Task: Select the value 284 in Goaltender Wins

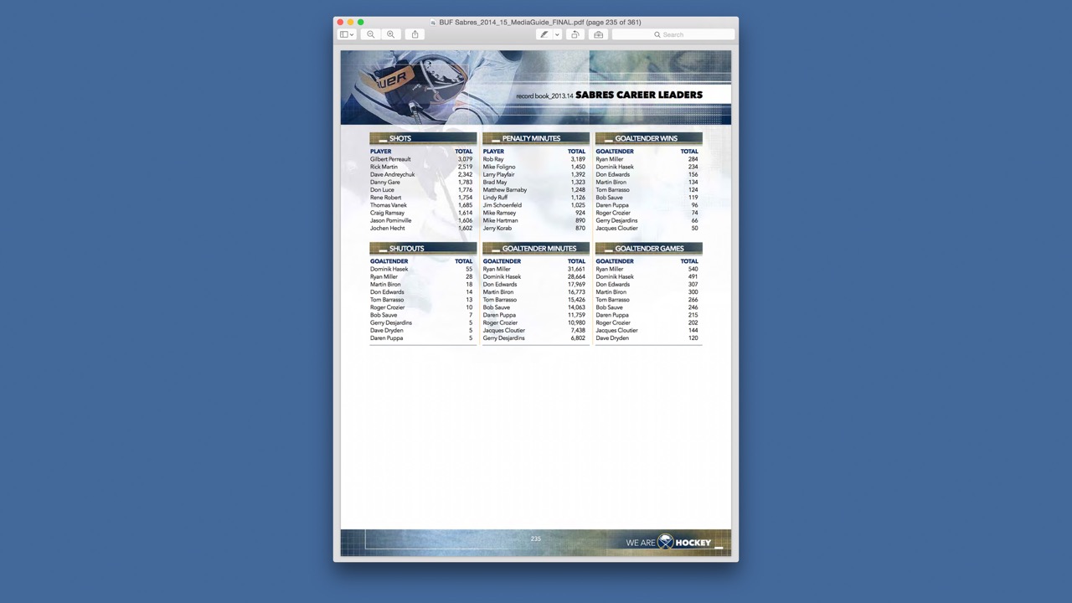Action: [693, 159]
